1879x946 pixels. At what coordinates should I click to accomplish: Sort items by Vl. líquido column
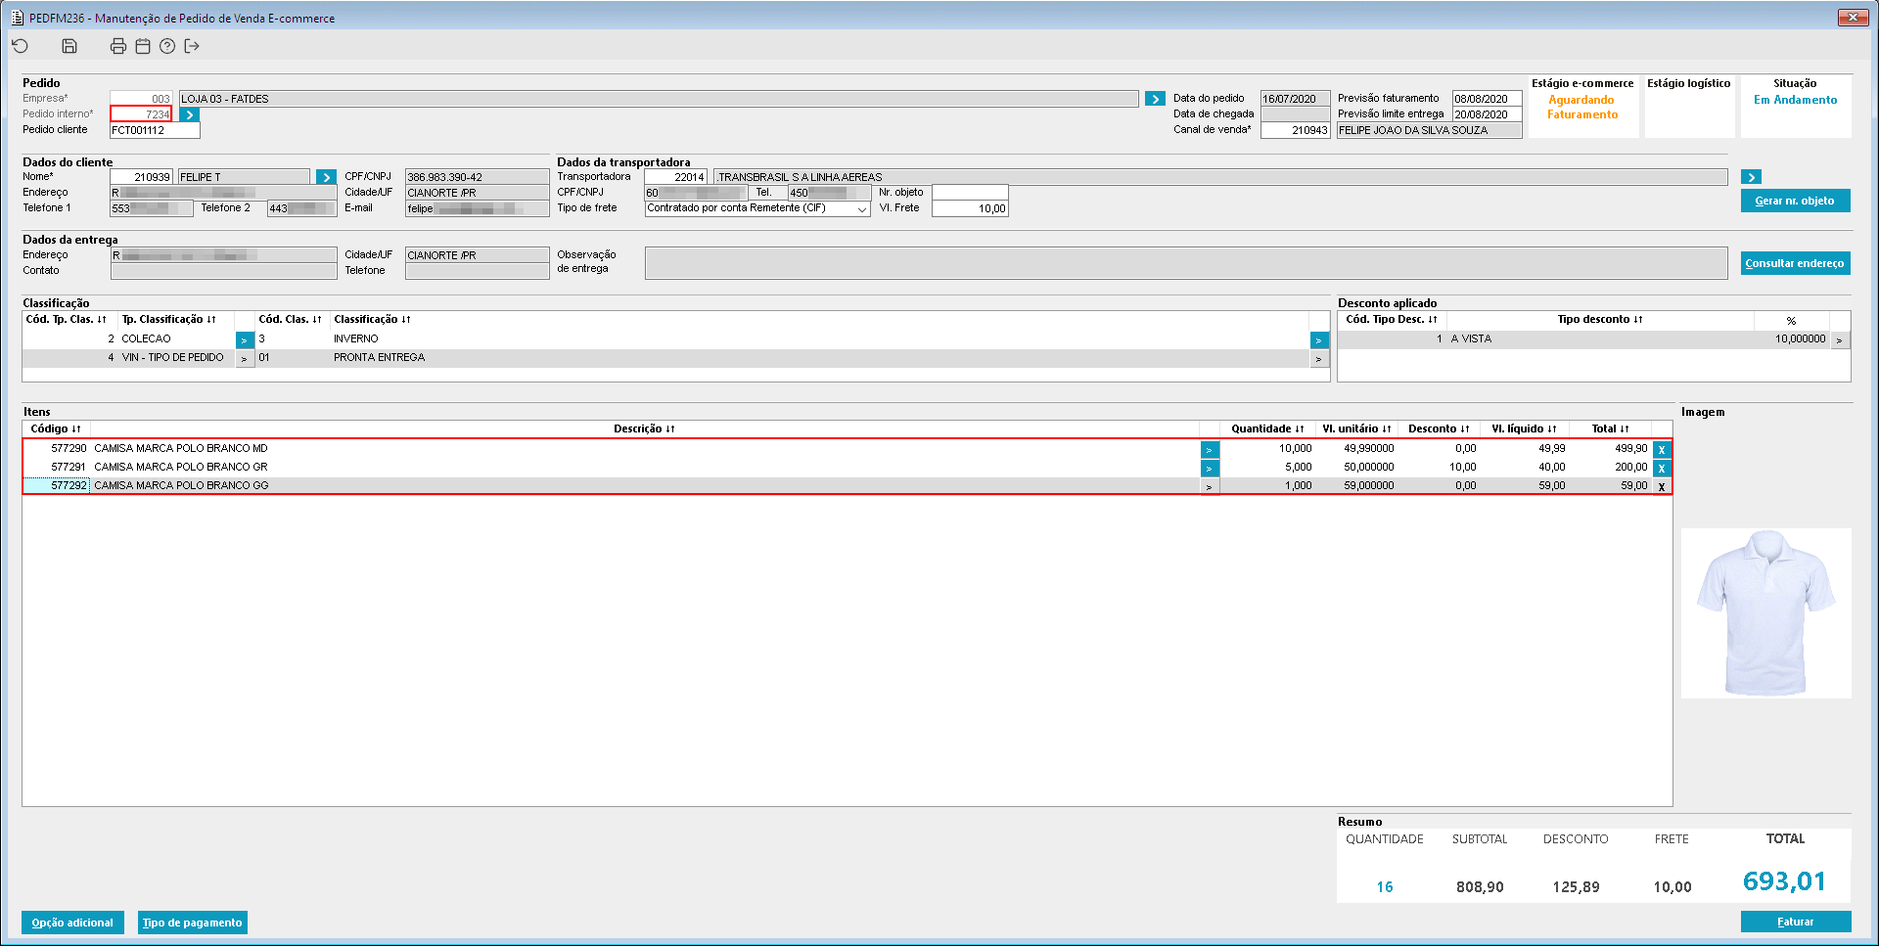(x=1524, y=428)
